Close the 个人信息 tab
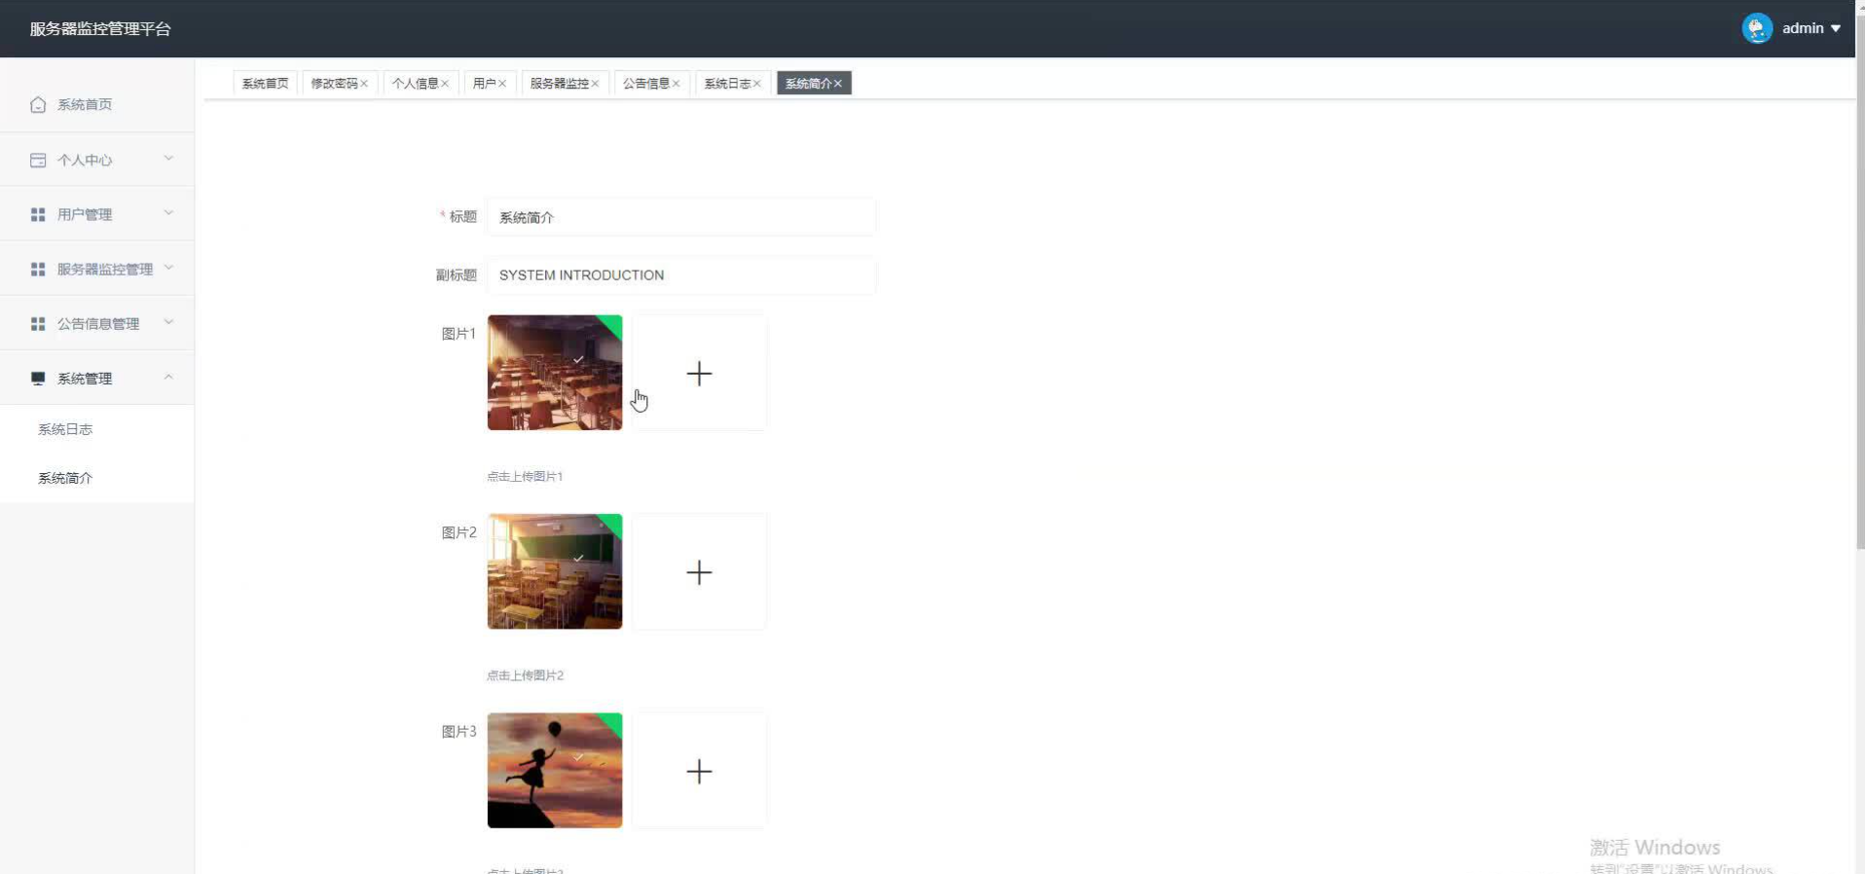This screenshot has width=1865, height=874. point(445,84)
